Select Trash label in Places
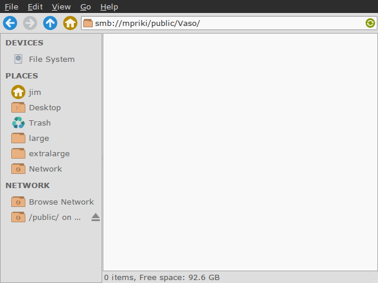Image resolution: width=378 pixels, height=283 pixels. coord(40,123)
